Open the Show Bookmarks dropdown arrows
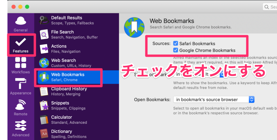The width and height of the screenshot is (277, 140). click(x=222, y=74)
